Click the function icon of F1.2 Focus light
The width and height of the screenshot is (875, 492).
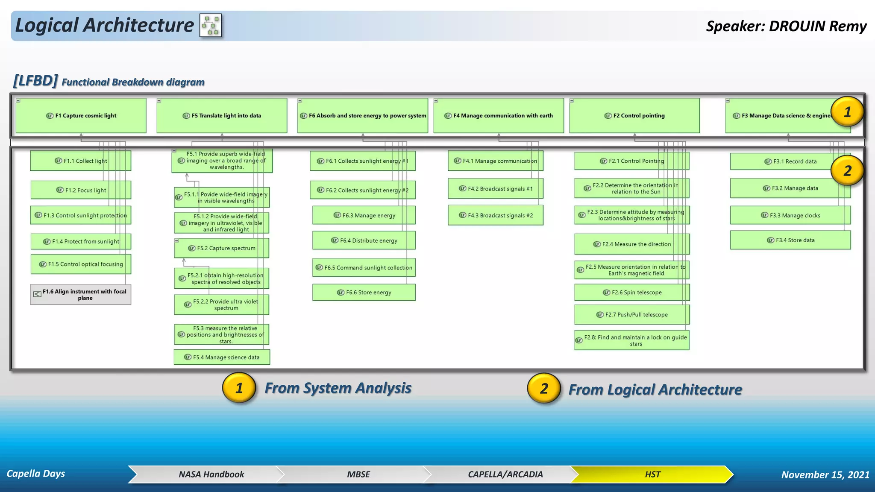(60, 190)
